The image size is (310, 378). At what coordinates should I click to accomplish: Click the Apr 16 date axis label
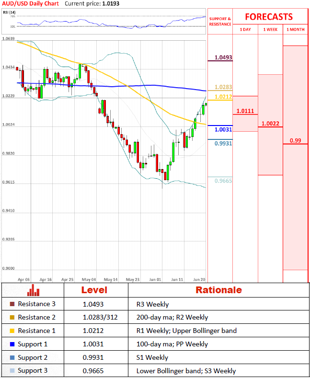tap(46, 280)
